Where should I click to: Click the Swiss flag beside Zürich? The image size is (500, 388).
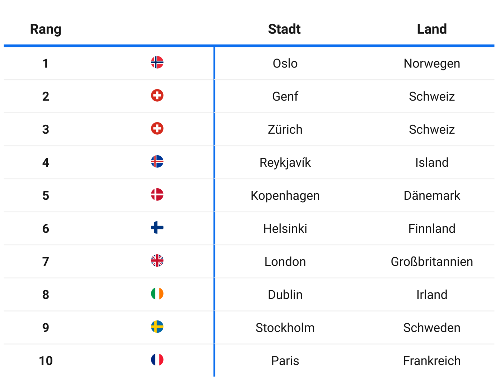157,129
